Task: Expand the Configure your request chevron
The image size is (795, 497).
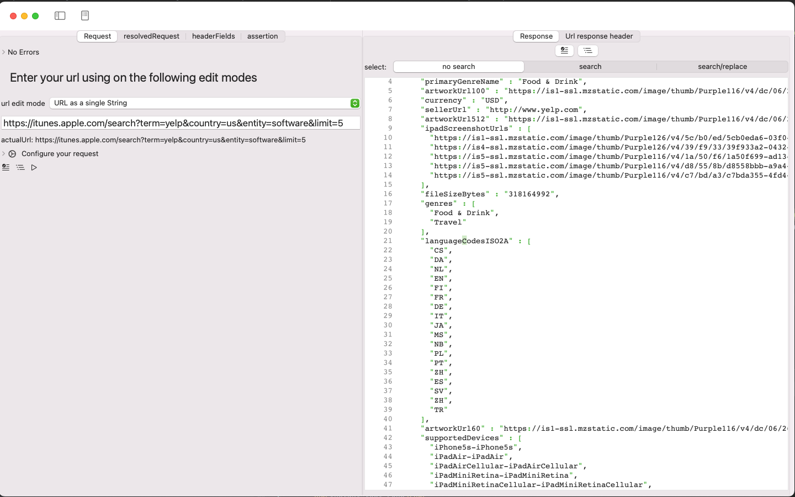Action: (x=3, y=154)
